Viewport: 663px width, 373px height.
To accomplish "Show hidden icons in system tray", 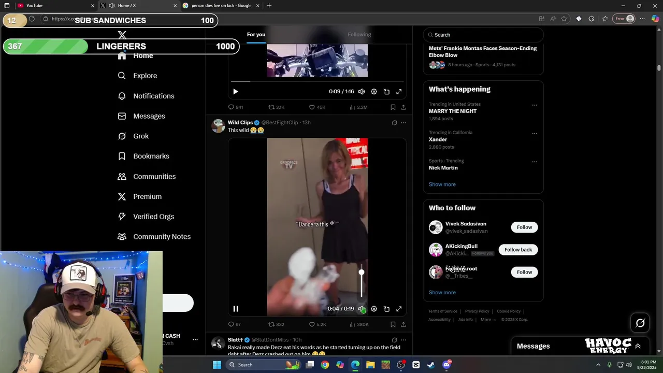I will tap(598, 365).
